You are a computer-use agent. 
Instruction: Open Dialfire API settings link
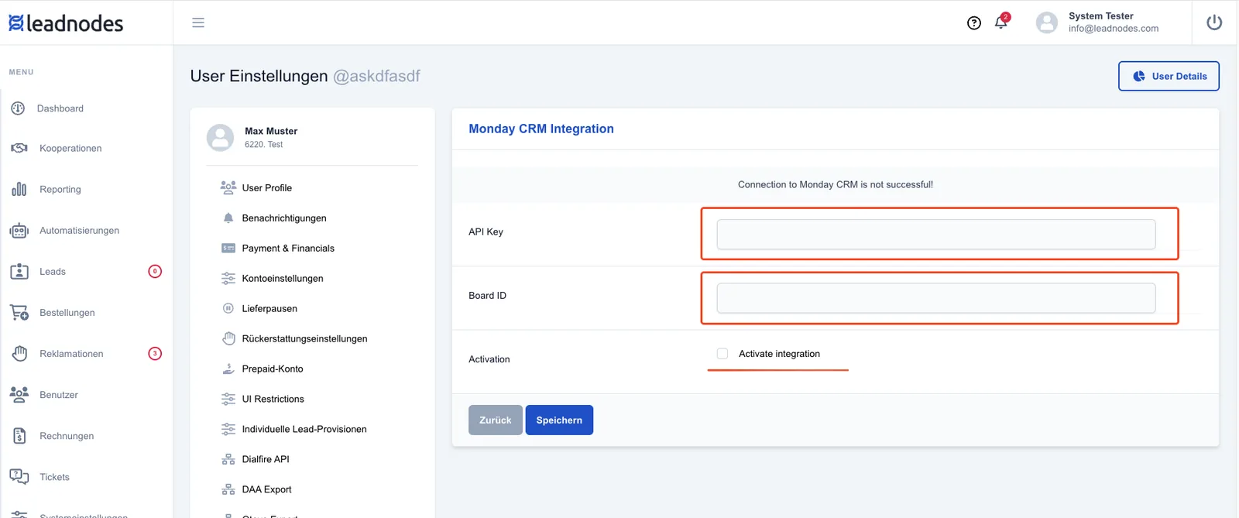(x=266, y=459)
